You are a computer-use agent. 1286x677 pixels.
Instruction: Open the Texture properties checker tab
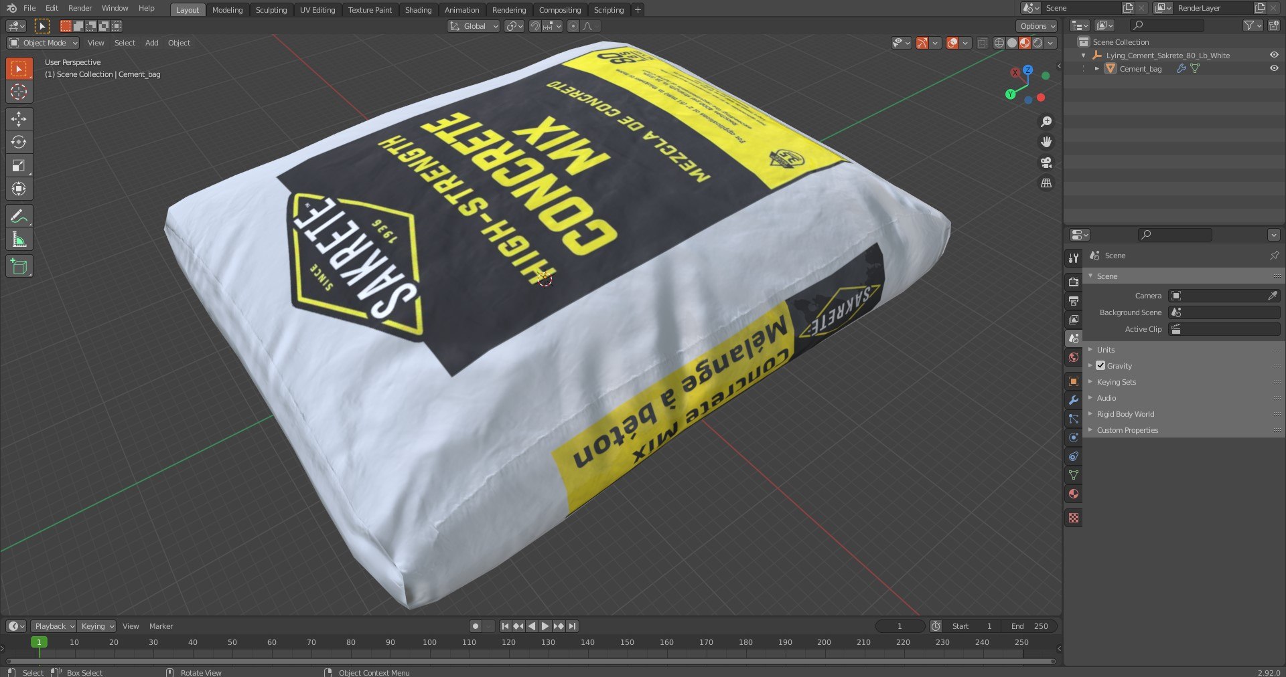1074,518
